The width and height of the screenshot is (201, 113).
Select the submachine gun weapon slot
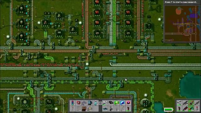(185, 103)
